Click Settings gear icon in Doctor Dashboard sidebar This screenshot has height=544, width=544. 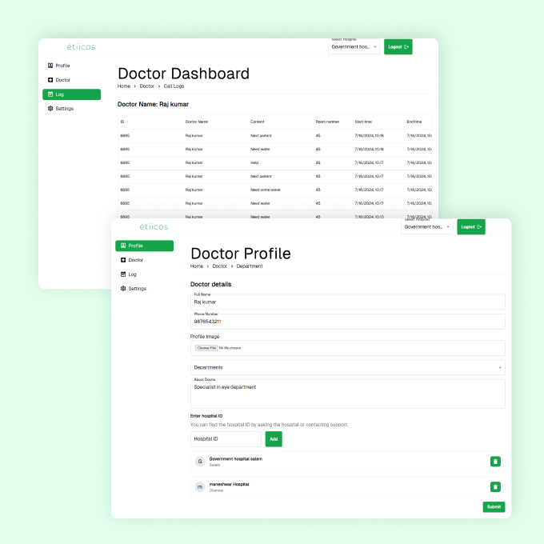(50, 108)
